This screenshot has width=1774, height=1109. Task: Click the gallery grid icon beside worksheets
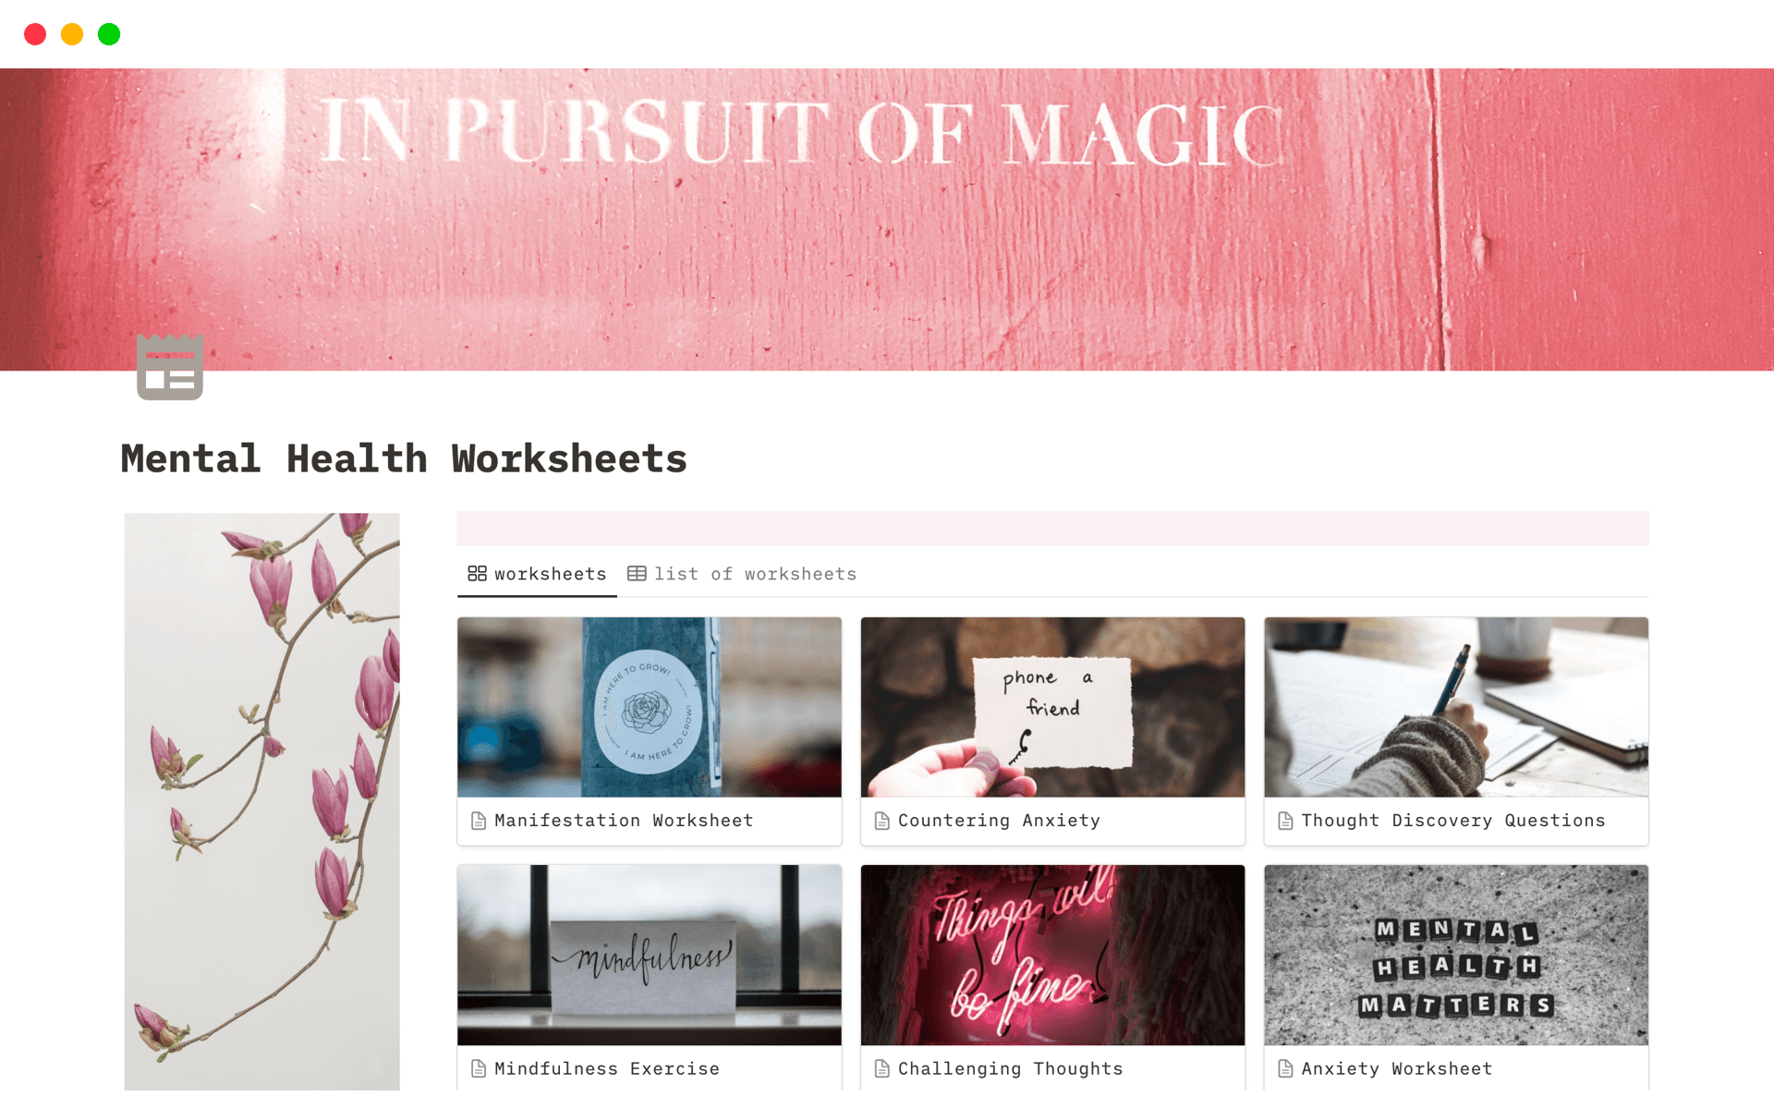point(477,574)
